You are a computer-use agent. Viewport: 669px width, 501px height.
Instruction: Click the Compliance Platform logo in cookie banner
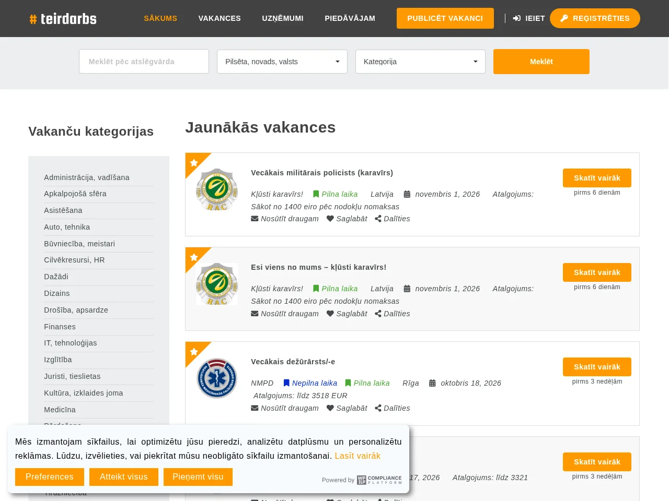(379, 480)
